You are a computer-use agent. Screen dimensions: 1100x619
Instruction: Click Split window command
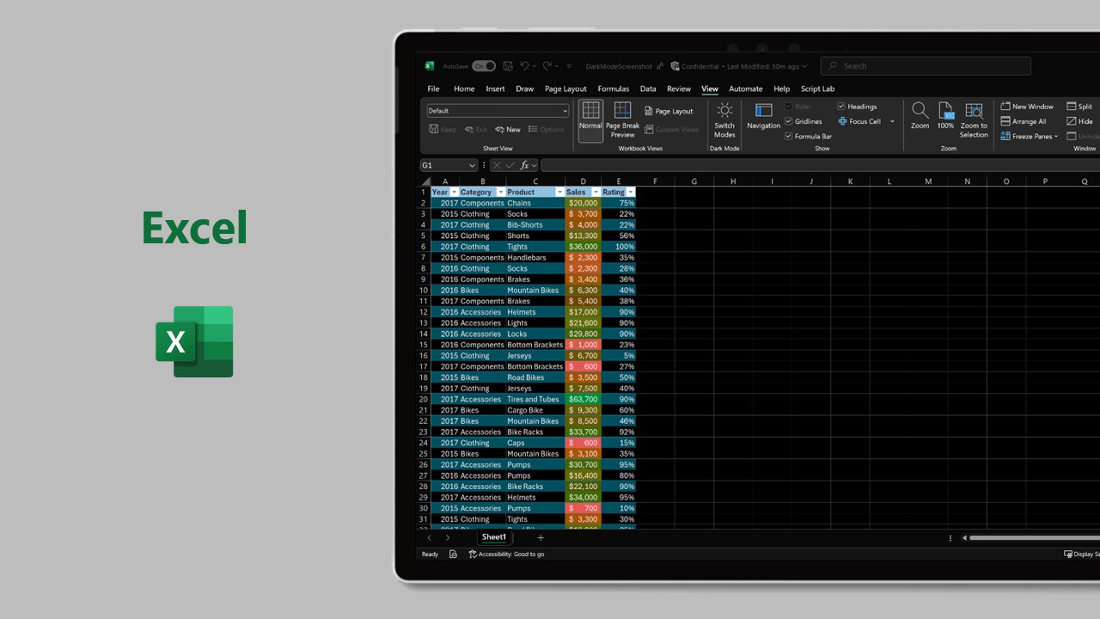pos(1079,107)
